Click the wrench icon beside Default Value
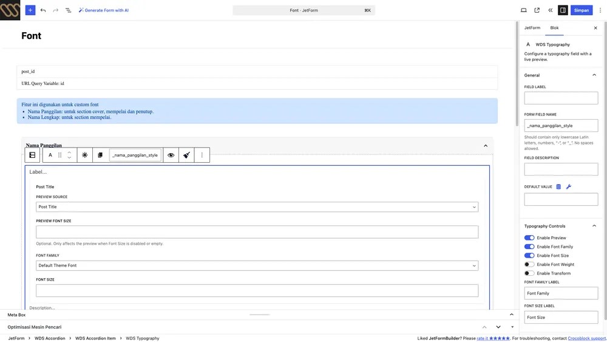The height and width of the screenshot is (342, 607). pos(569,186)
